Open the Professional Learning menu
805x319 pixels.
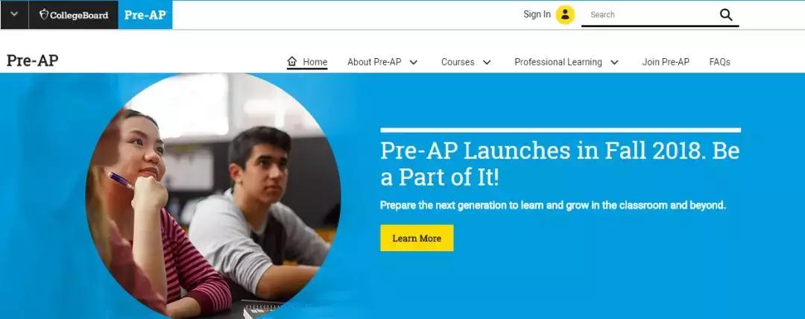(x=558, y=62)
